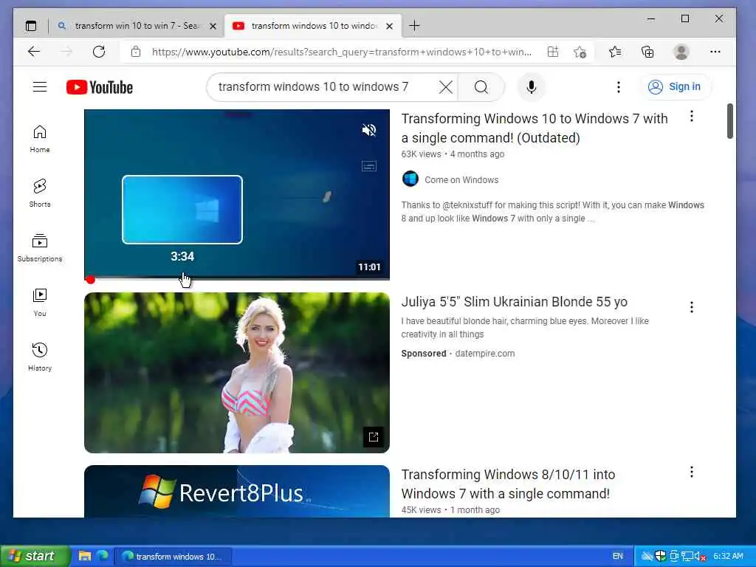Click the Come on Windows channel avatar
The image size is (756, 567).
(x=410, y=179)
